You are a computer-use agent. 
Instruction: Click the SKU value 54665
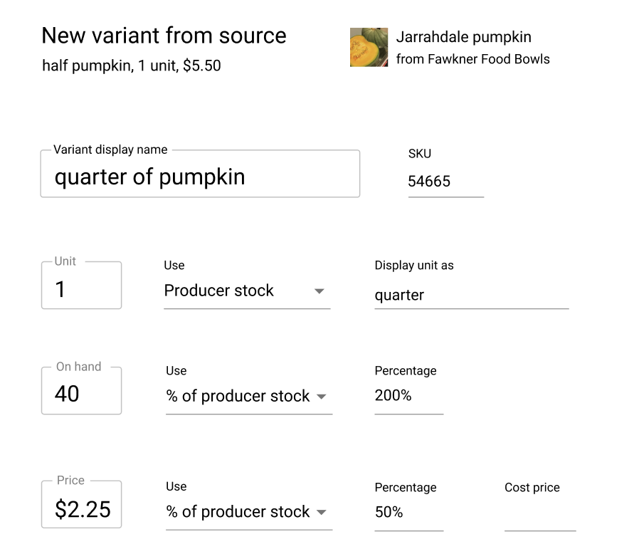(429, 182)
